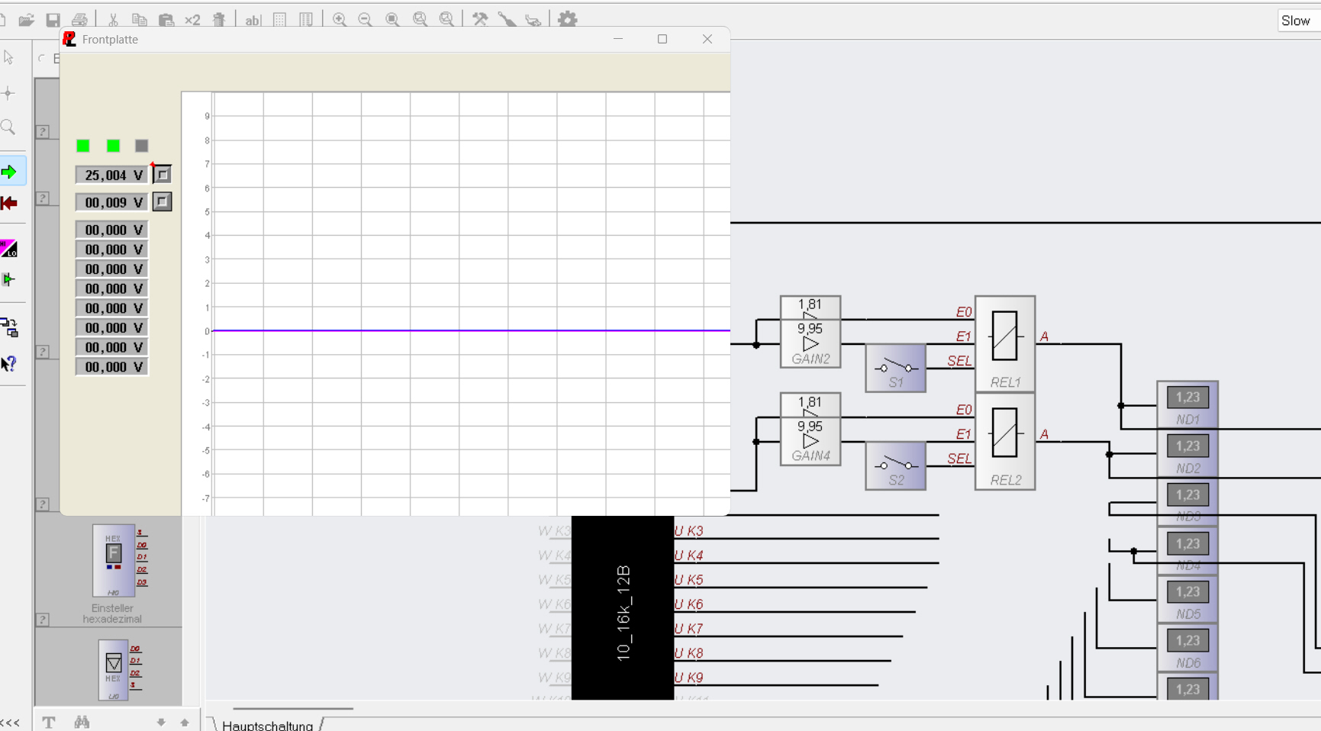Click the context help cursor icon

click(x=9, y=364)
